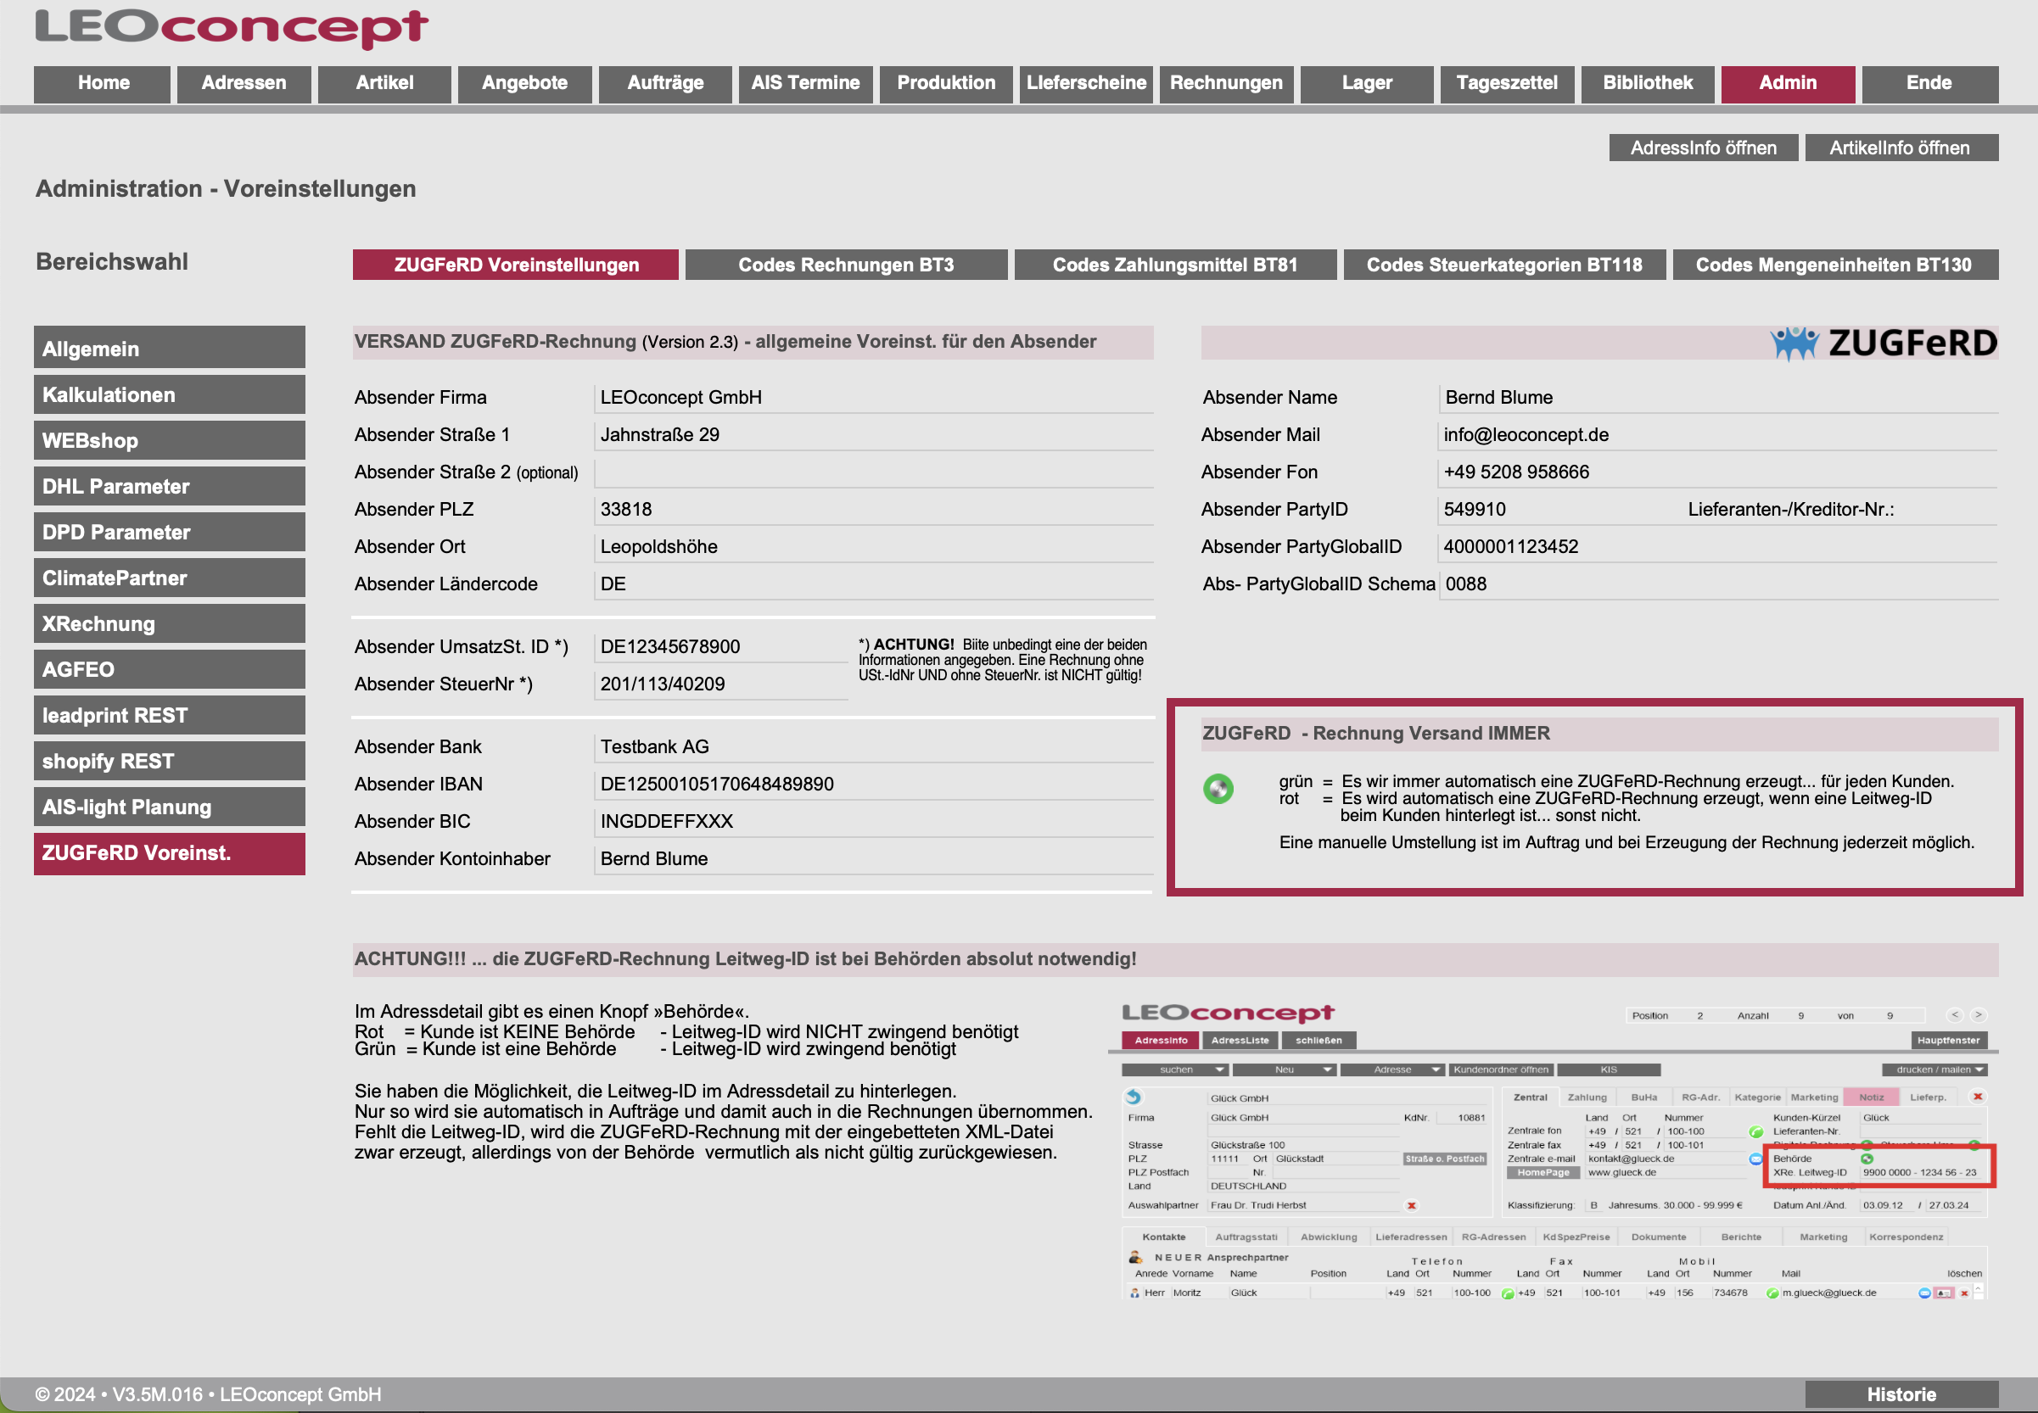
Task: Select the Produktion menu item
Action: click(x=946, y=83)
